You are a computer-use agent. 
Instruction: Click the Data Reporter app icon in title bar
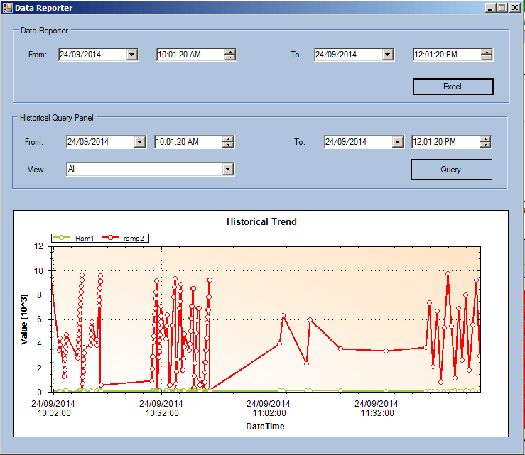pyautogui.click(x=7, y=8)
